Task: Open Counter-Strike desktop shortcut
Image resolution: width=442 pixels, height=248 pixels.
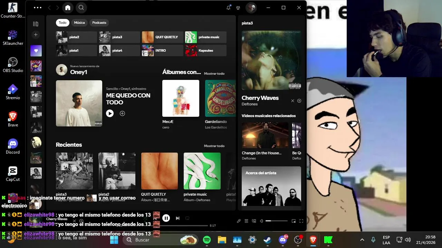Action: [13, 10]
